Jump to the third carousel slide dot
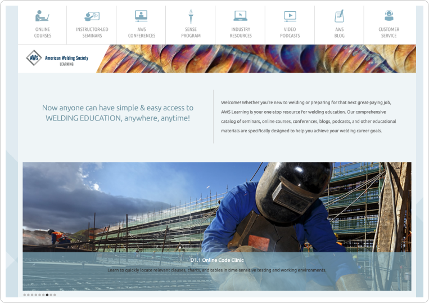This screenshot has height=303, width=429. point(32,295)
